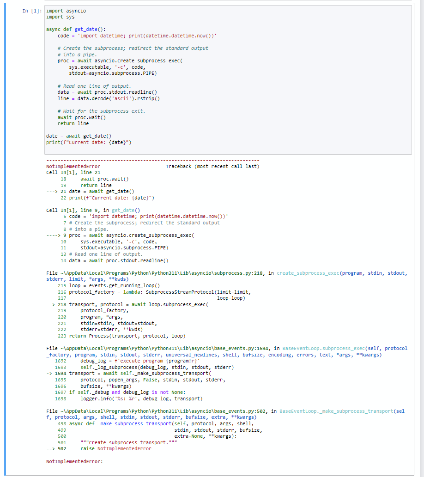The image size is (424, 477).
Task: Click traceback line '--> 502 raise NotImplementedError'
Action: [x=99, y=449]
